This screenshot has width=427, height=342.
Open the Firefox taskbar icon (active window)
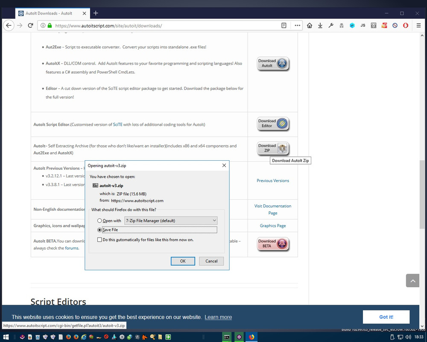[x=252, y=337]
